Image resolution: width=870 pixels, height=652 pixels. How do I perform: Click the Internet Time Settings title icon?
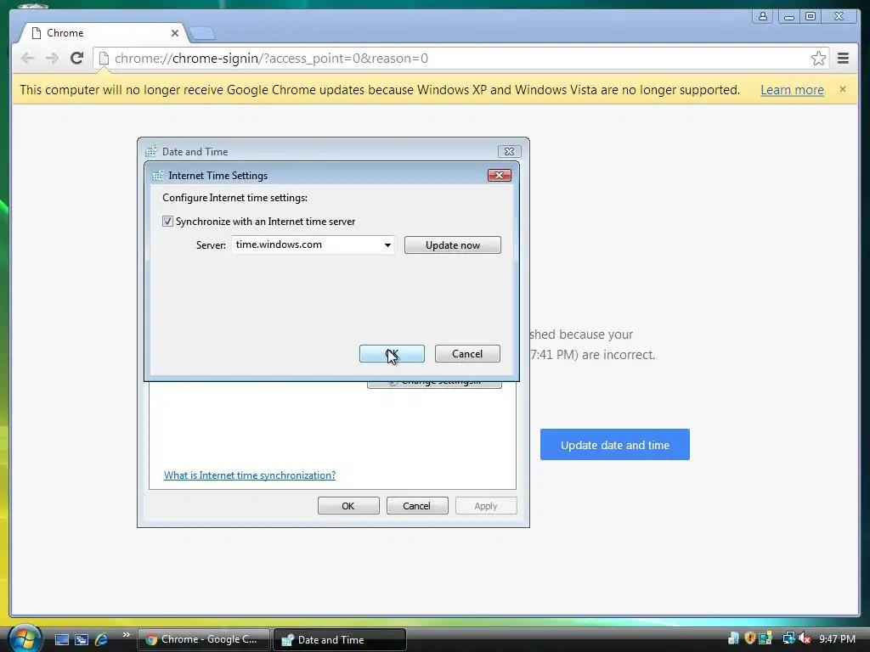point(157,175)
